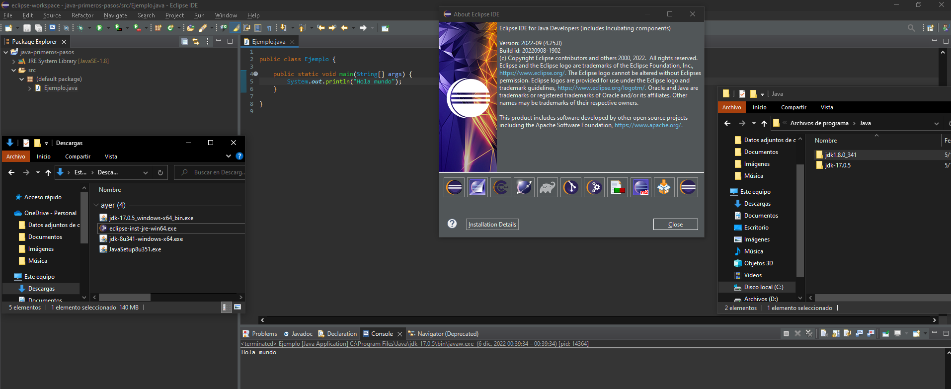The height and width of the screenshot is (389, 951).
Task: Click the help question mark in About dialog
Action: pyautogui.click(x=452, y=224)
